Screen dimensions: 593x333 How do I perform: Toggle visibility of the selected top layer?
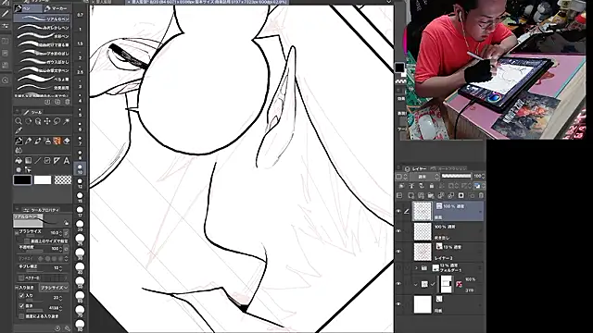(x=398, y=212)
